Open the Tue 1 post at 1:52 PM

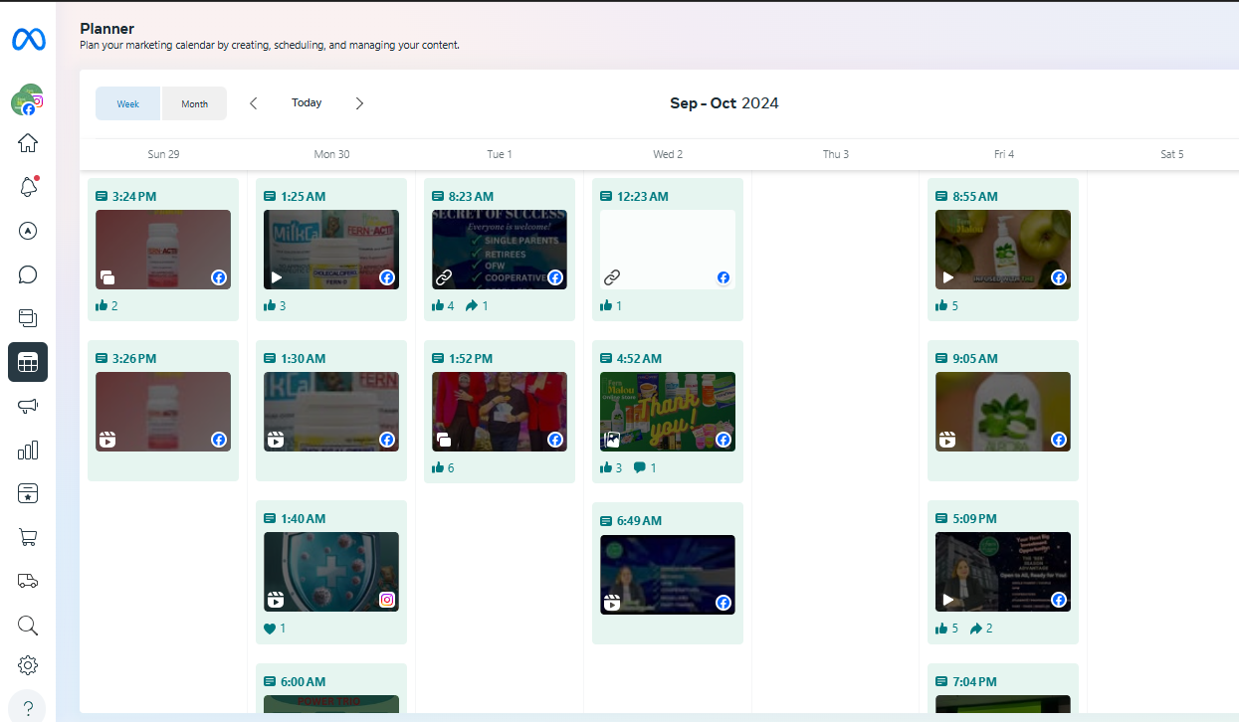[500, 412]
